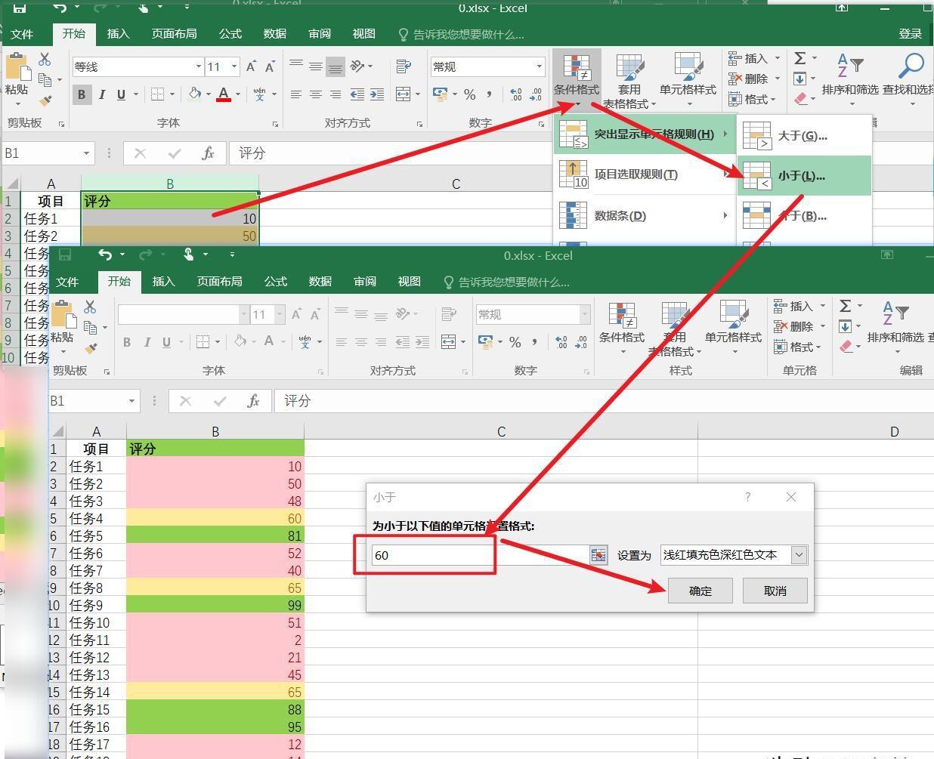Click Save icon in lower window toolbar

[65, 255]
